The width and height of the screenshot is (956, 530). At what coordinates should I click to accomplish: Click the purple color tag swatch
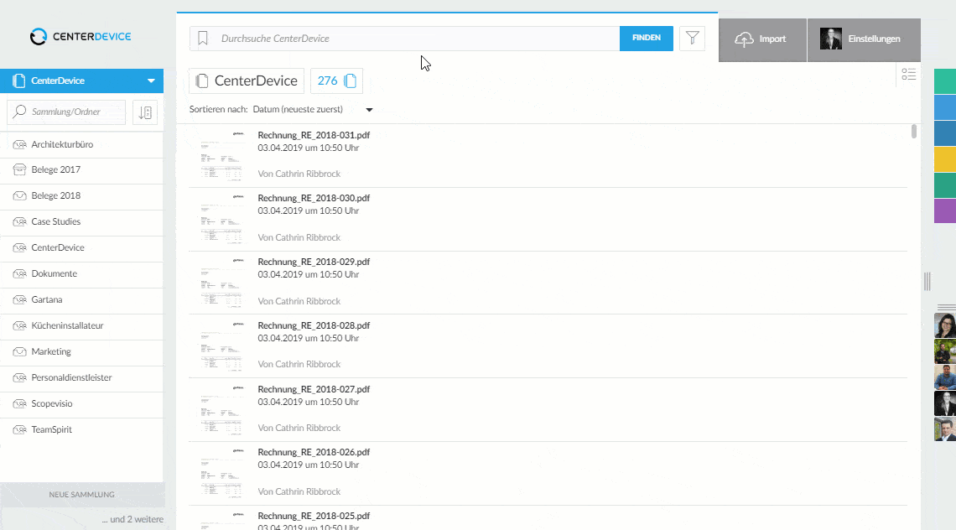coord(945,210)
